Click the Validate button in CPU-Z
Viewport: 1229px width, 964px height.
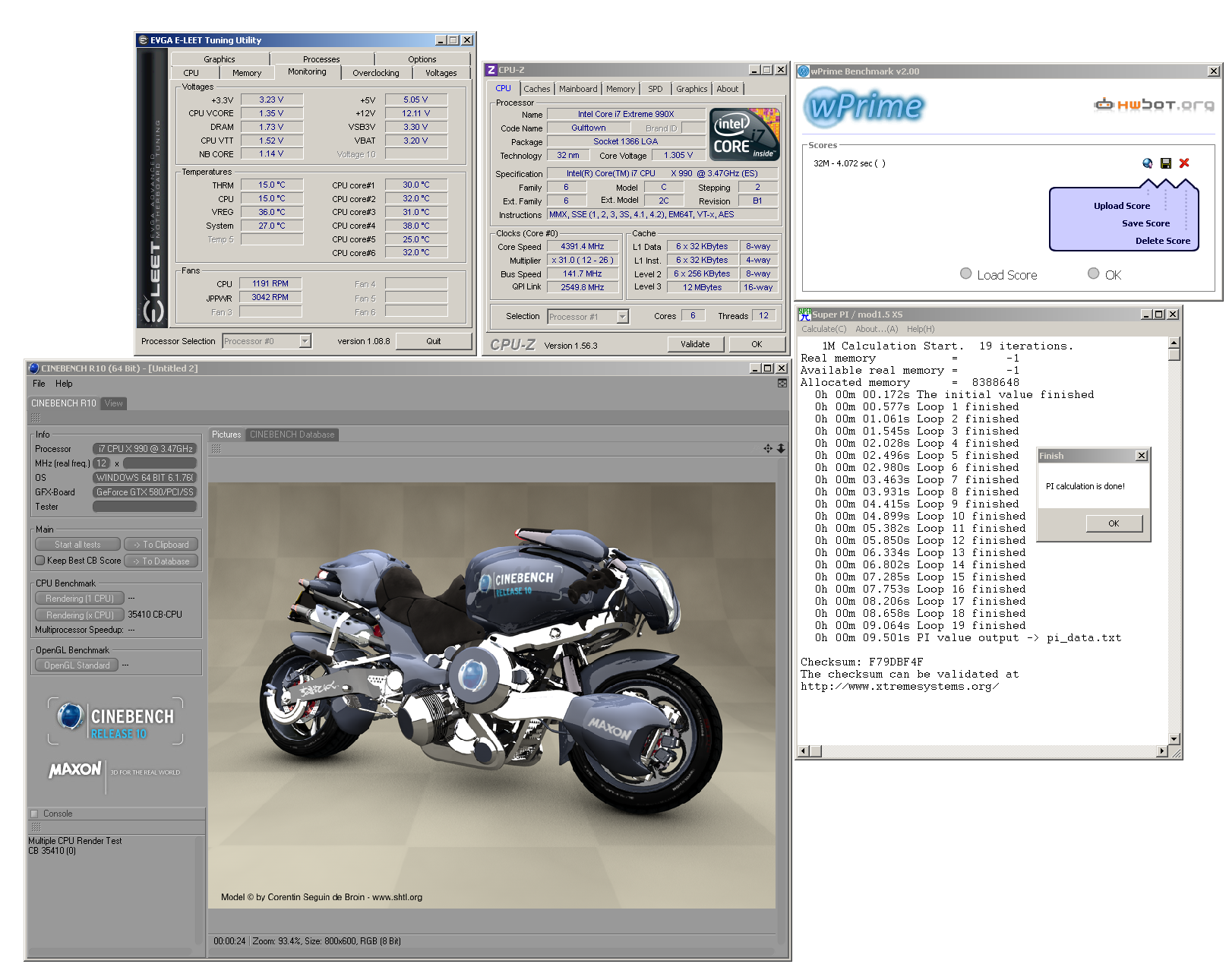point(695,344)
